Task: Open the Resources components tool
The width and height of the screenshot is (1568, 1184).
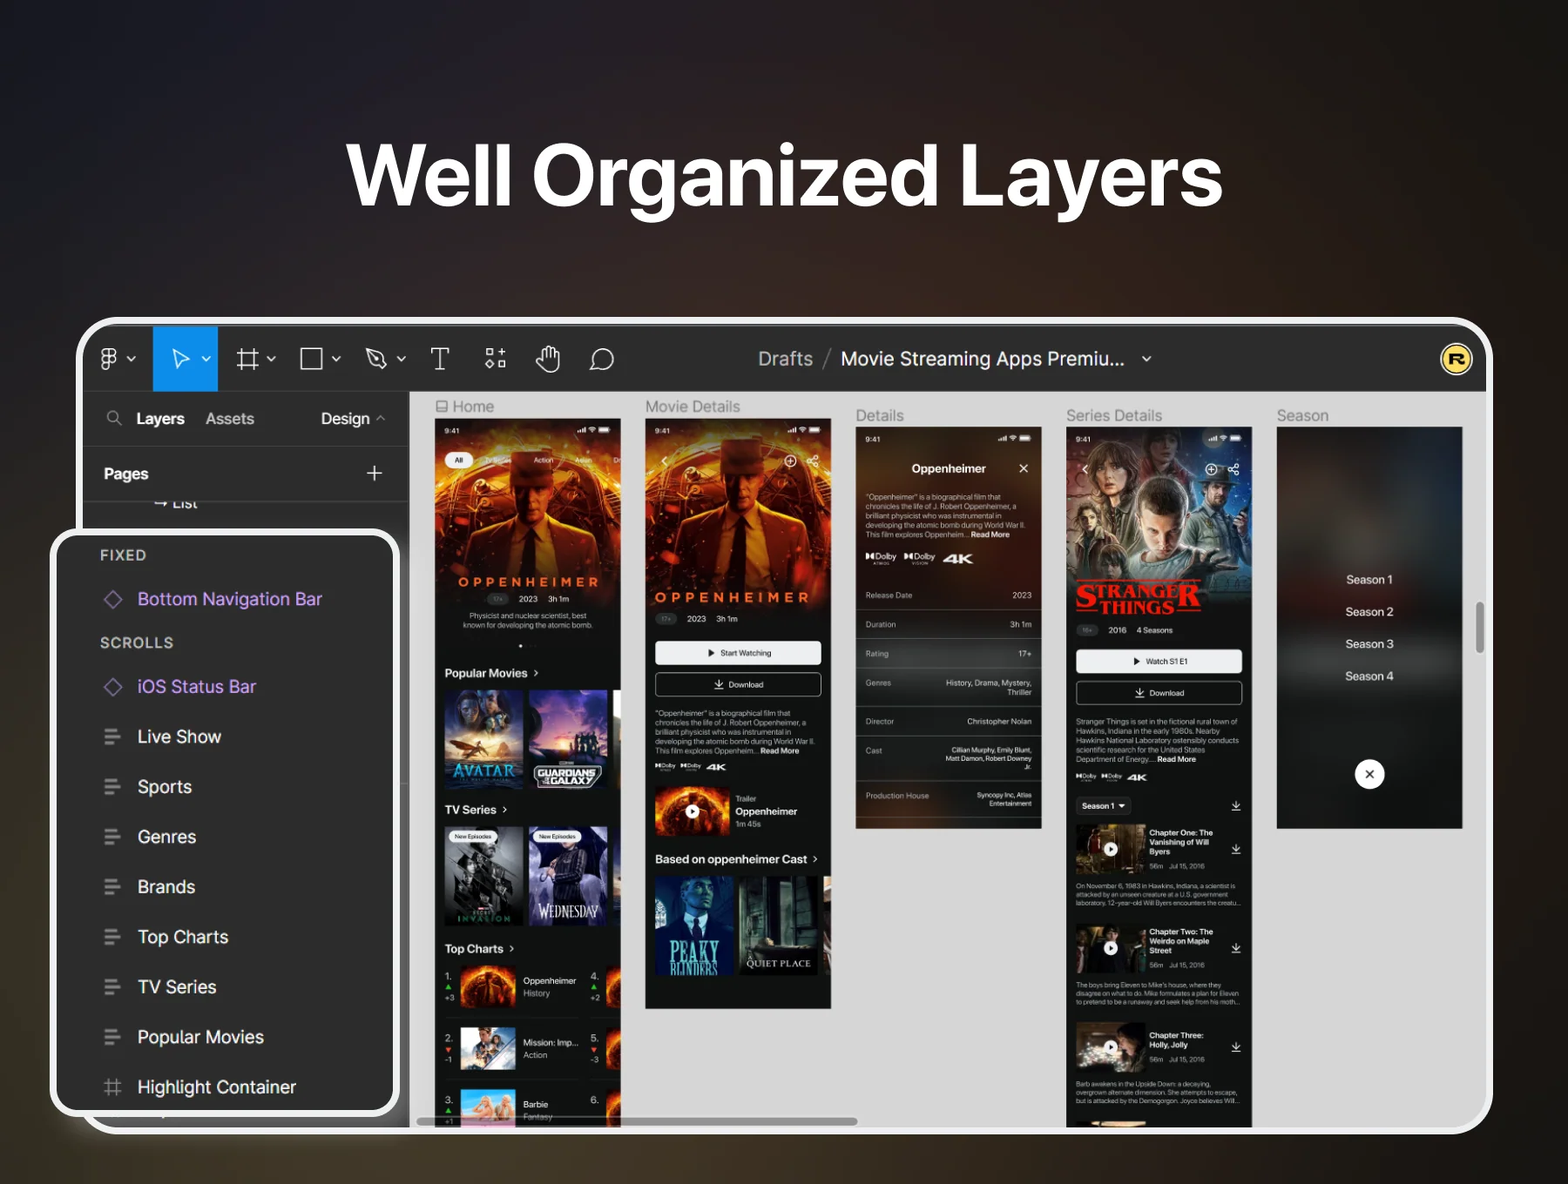Action: pos(496,358)
